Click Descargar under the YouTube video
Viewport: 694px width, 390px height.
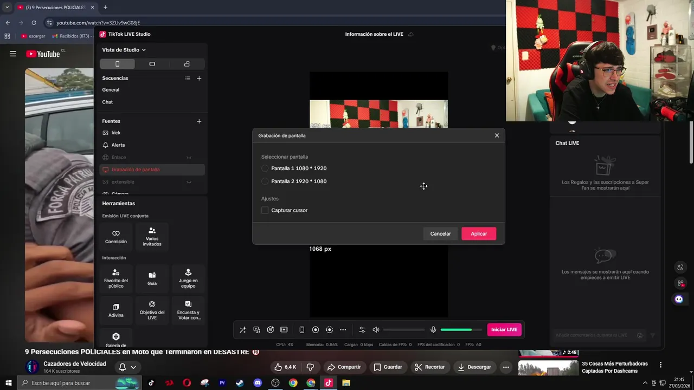tap(474, 367)
